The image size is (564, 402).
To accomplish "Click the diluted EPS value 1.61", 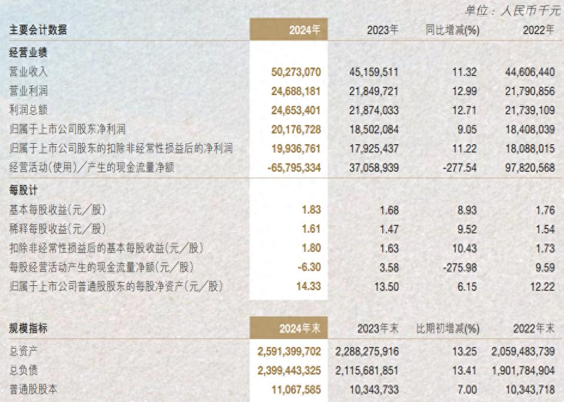I will pos(311,229).
